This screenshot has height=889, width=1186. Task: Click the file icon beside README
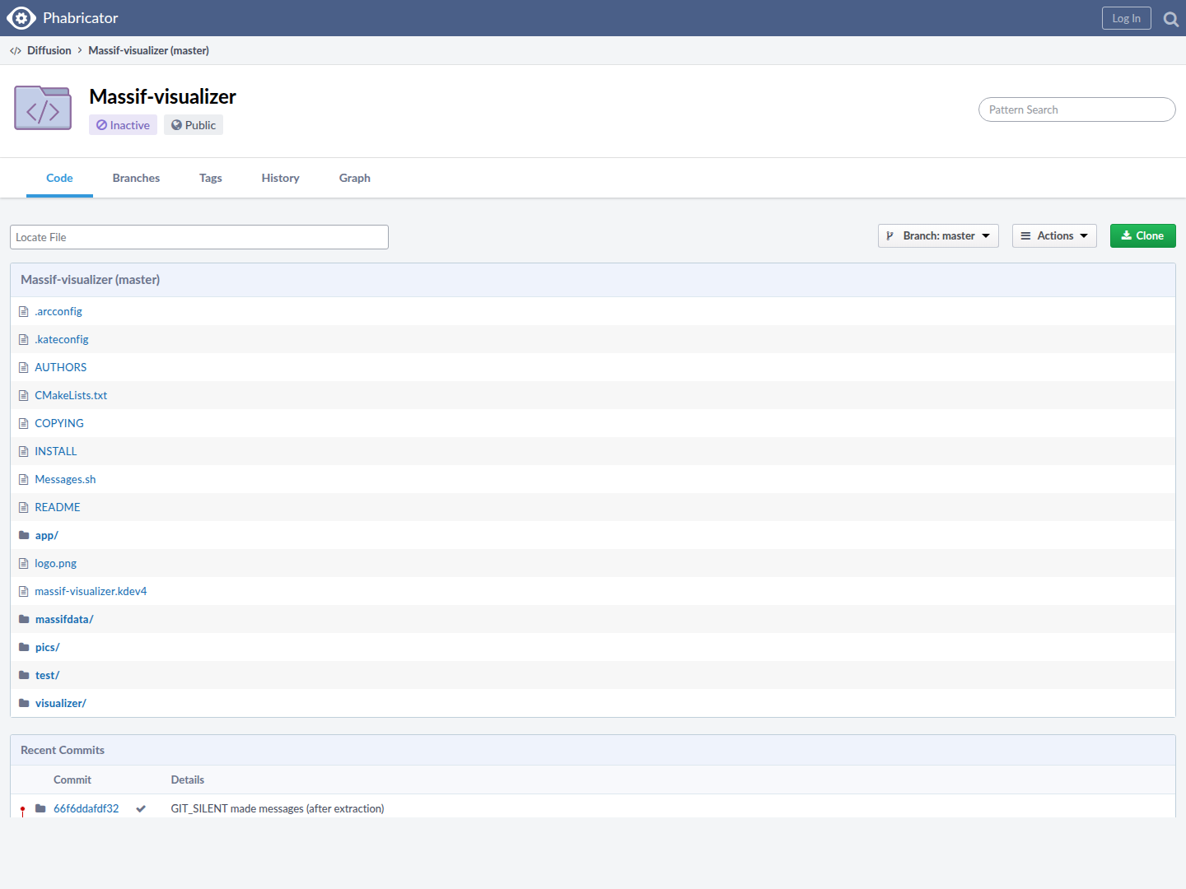point(24,508)
